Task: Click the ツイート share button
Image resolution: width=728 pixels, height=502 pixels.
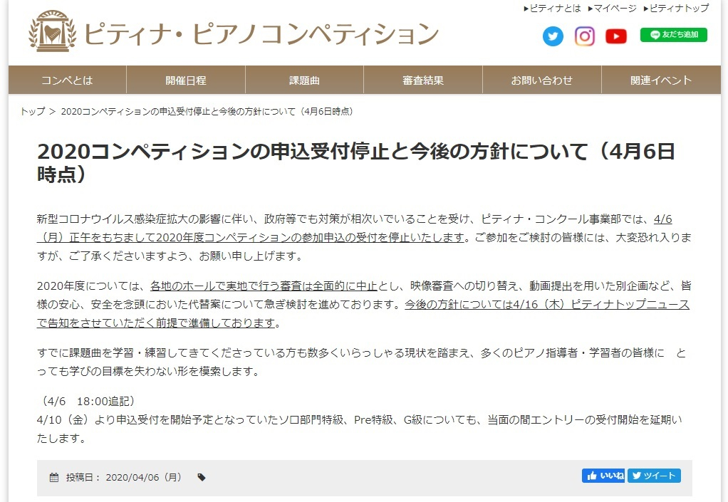Action: click(x=654, y=476)
